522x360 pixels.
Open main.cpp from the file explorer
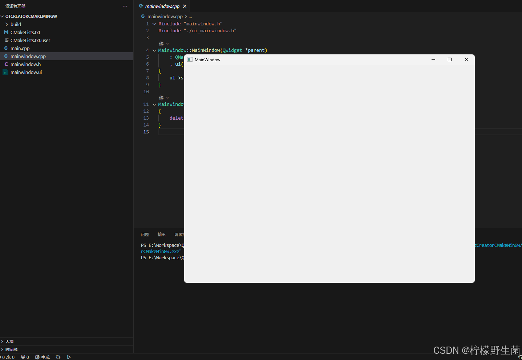20,48
